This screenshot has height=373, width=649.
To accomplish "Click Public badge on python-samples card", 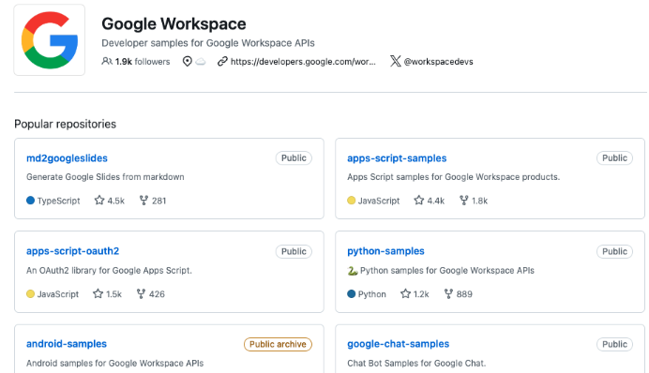I will click(614, 251).
